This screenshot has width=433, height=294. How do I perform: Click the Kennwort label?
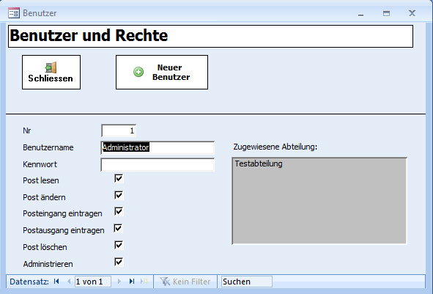[40, 164]
